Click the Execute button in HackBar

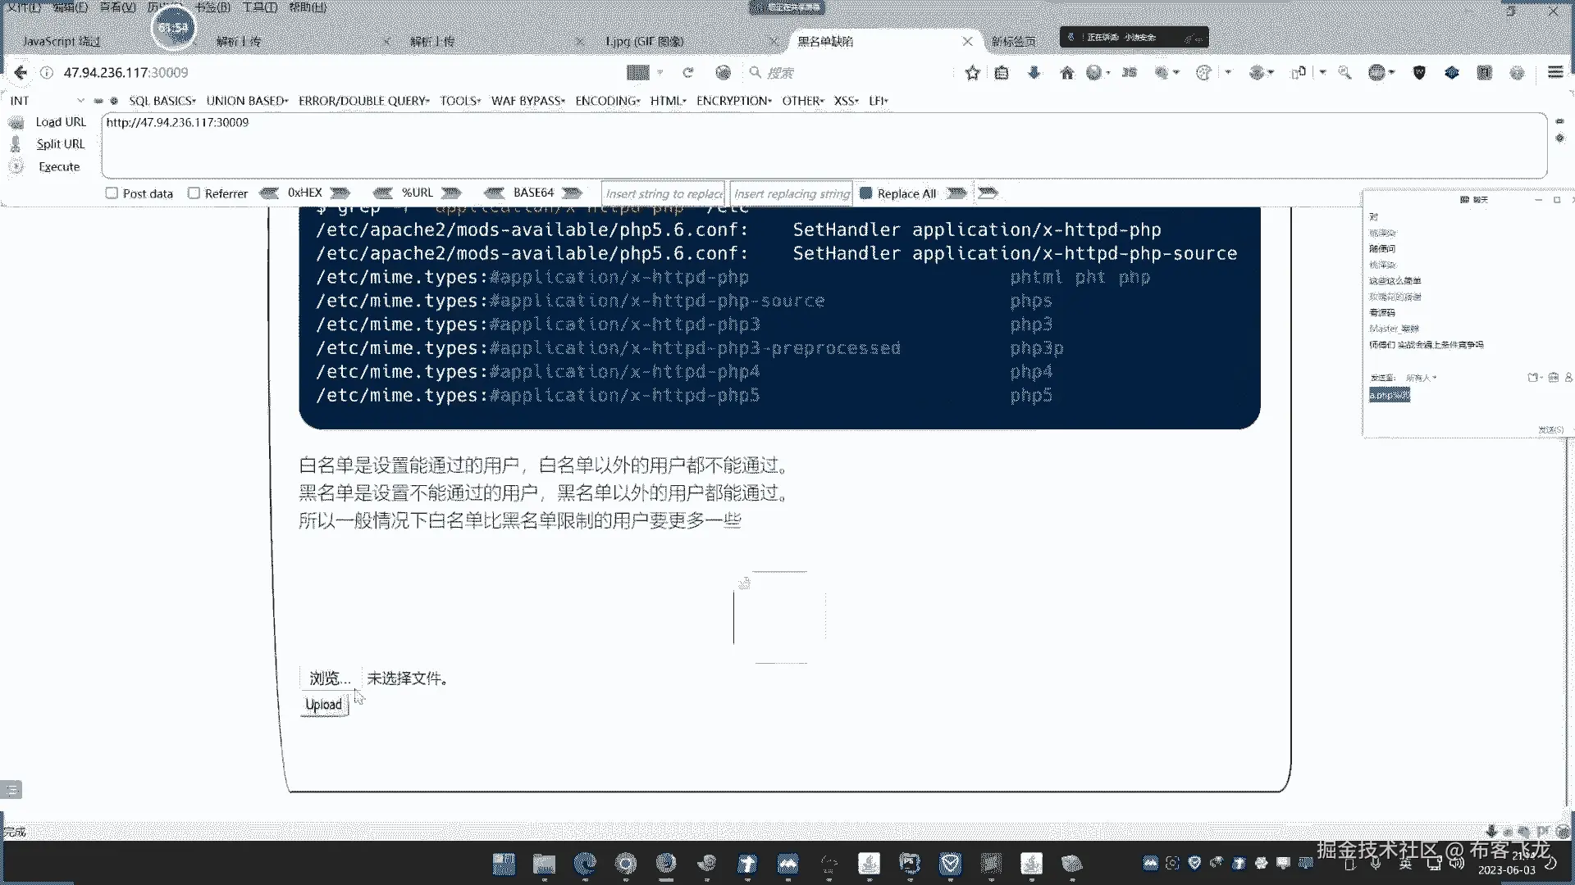(59, 166)
